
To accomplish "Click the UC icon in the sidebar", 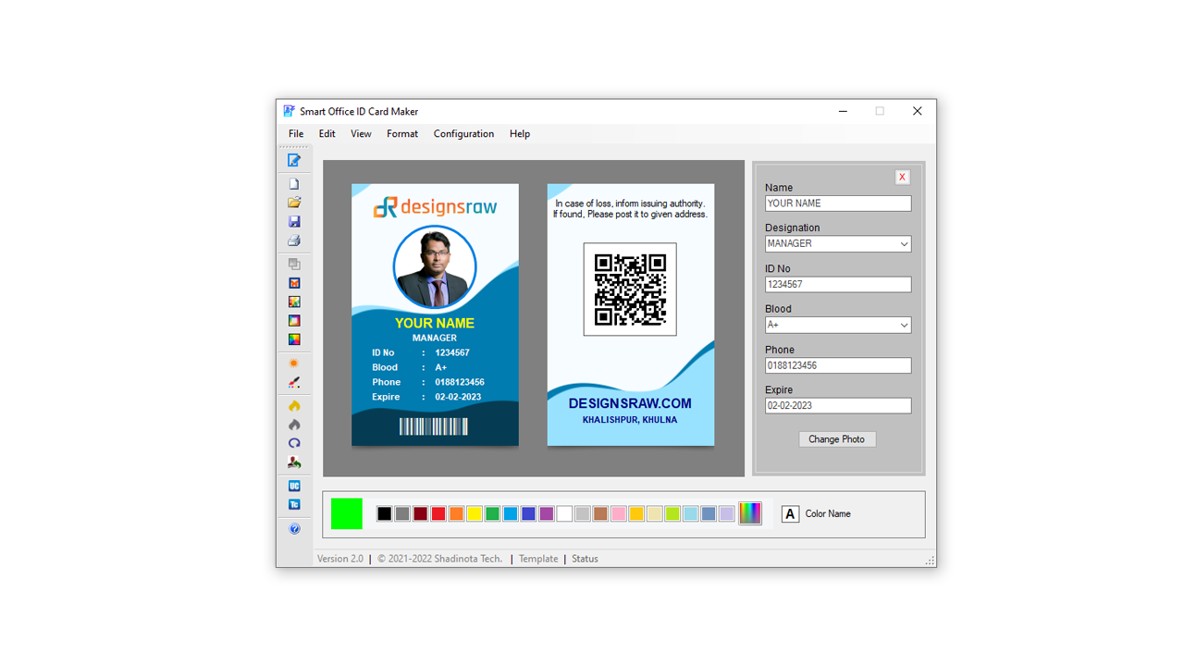I will point(294,486).
